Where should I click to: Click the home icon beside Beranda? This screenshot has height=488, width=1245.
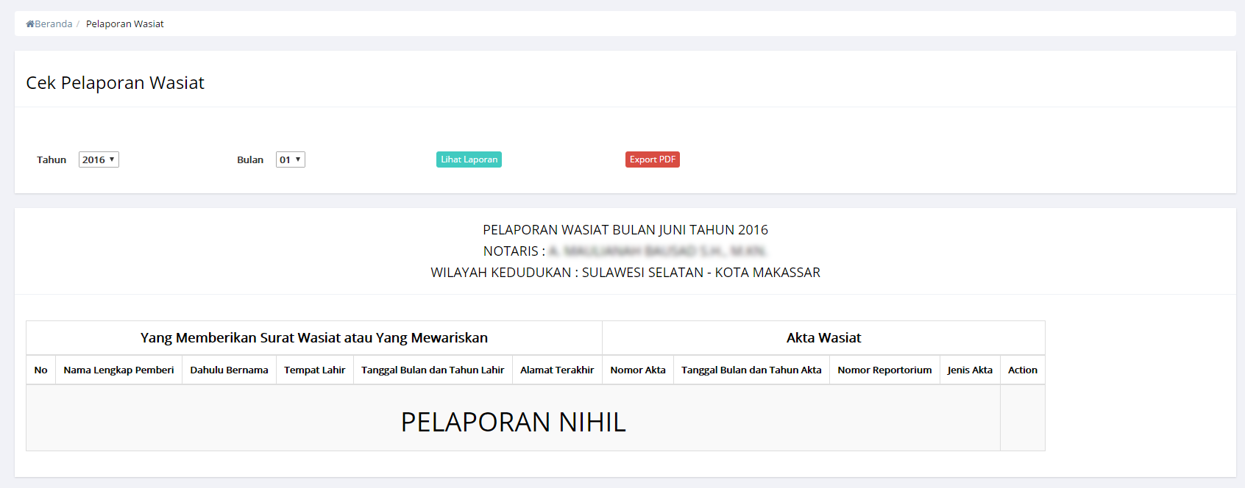[30, 24]
